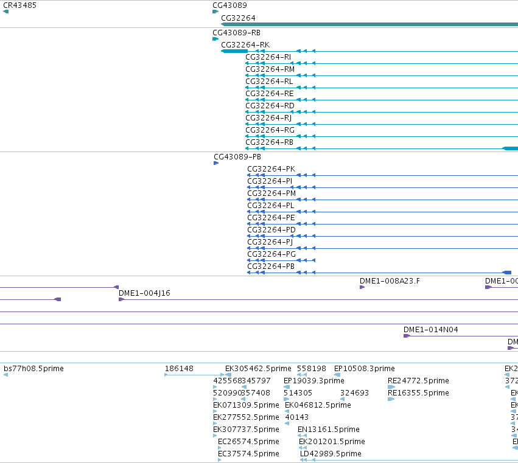This screenshot has width=518, height=463.
Task: Click the DME1-008A23.F clone label
Action: [x=390, y=281]
